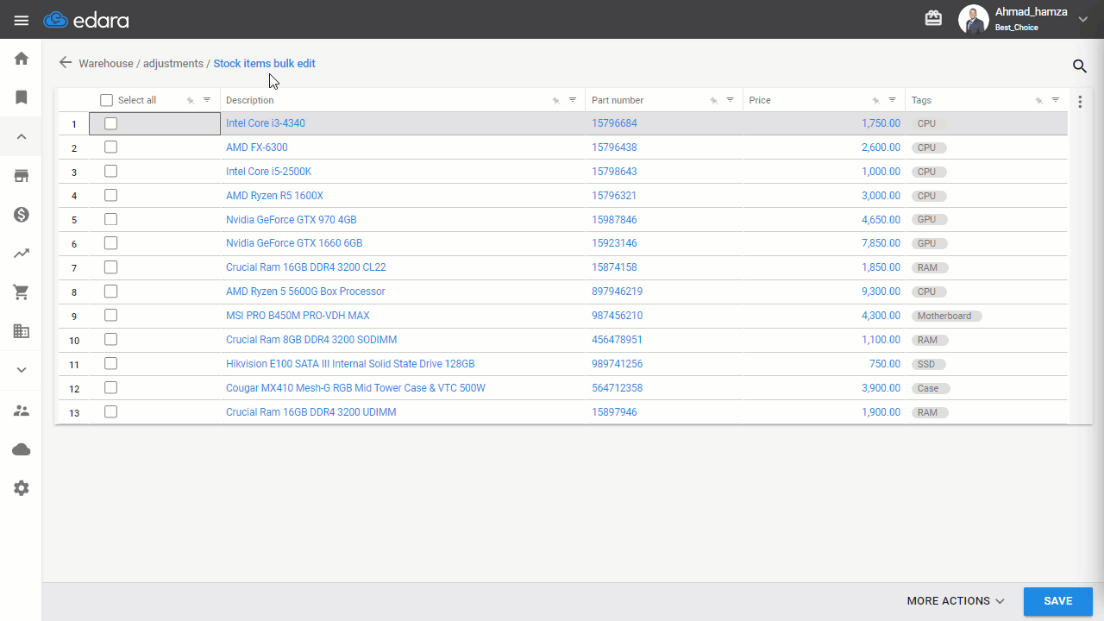
Task: Click the SAVE button
Action: pyautogui.click(x=1058, y=601)
